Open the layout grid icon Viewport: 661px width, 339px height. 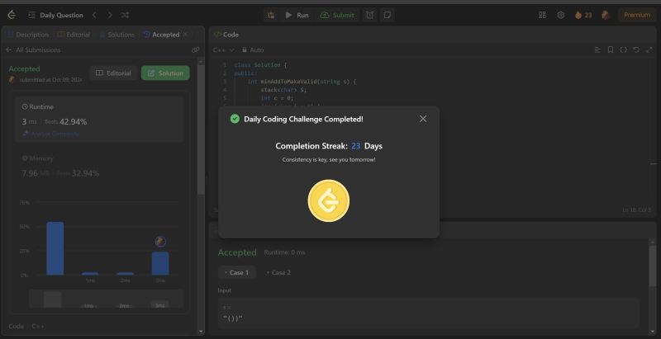tap(542, 15)
